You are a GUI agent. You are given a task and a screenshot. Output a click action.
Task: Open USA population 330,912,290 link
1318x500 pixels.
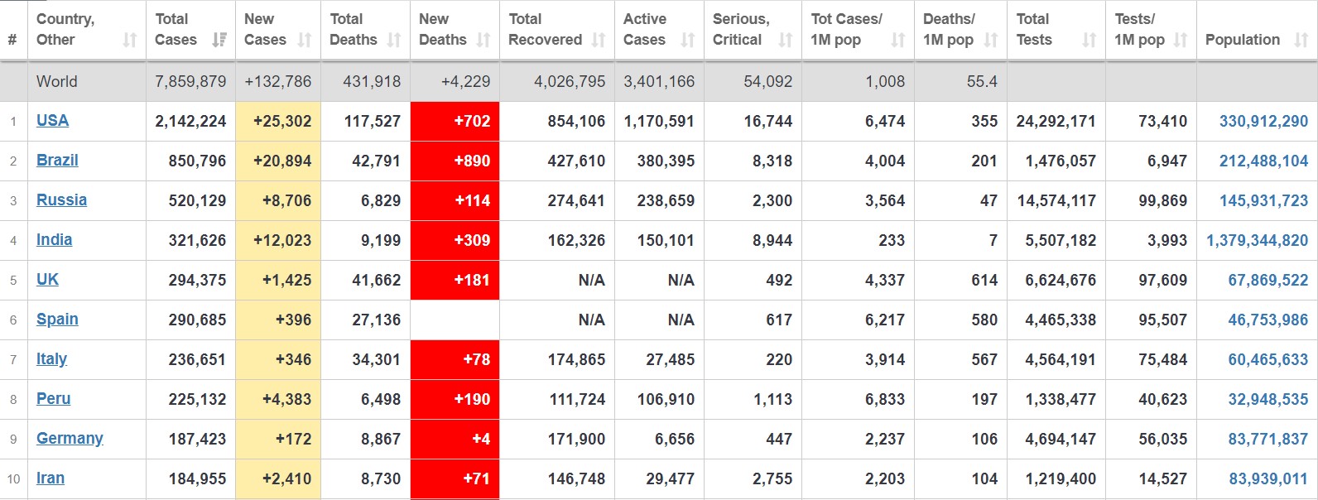pyautogui.click(x=1263, y=121)
